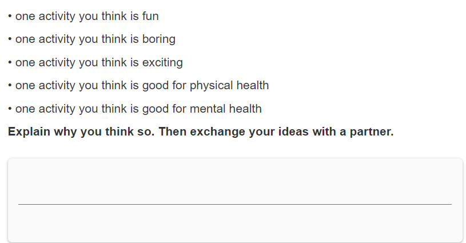466x243 pixels.
Task: Click the word 'boring' in the list
Action: [x=159, y=39]
